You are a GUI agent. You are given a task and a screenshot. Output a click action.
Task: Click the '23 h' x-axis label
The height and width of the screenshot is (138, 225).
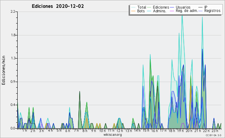coord(215,131)
